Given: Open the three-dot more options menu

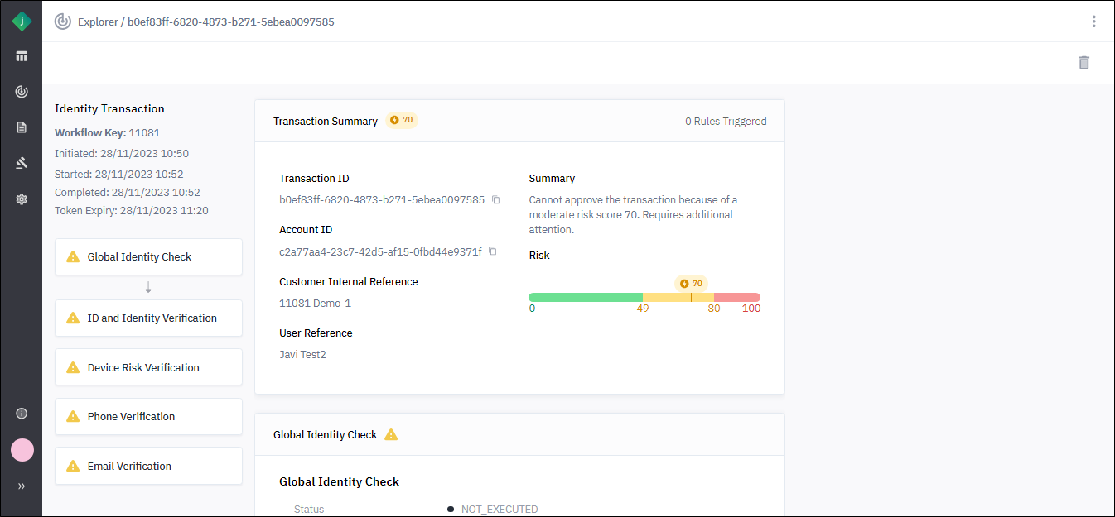Looking at the screenshot, I should [x=1093, y=22].
